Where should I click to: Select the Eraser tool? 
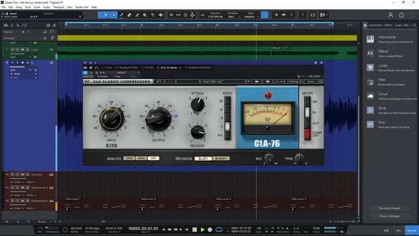click(x=130, y=15)
